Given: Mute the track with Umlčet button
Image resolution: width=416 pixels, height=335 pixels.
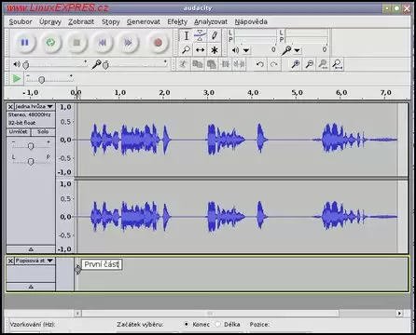Looking at the screenshot, I should (19, 132).
